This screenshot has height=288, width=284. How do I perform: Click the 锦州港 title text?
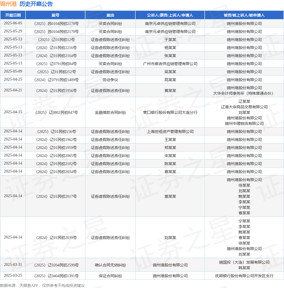click(x=9, y=4)
